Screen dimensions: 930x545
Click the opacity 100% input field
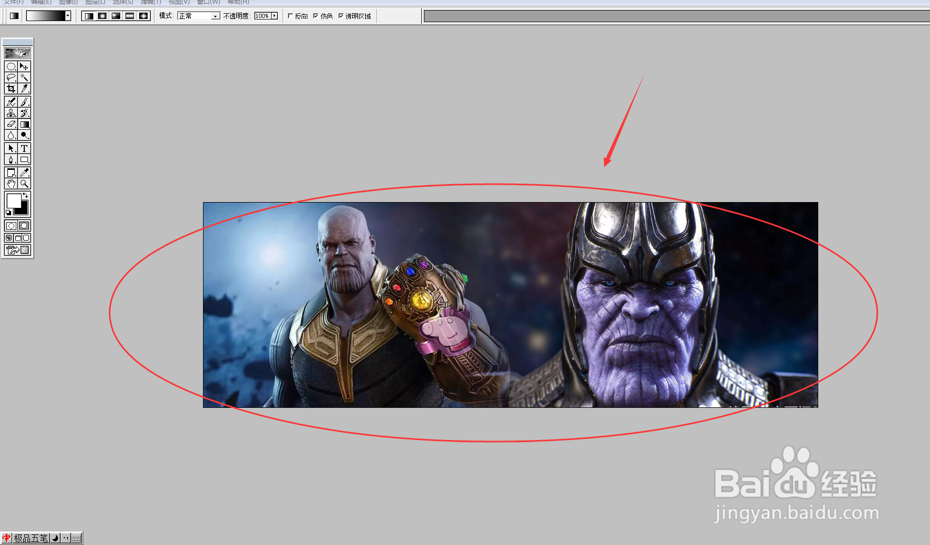(262, 16)
